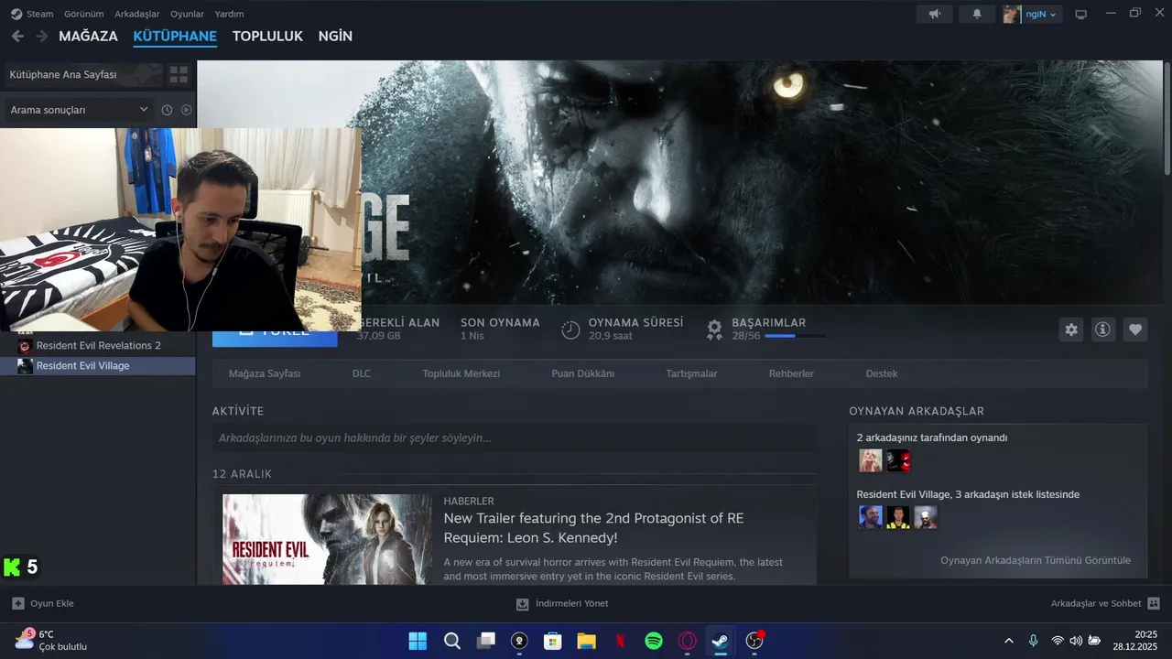This screenshot has width=1172, height=659.
Task: Open the Görünüm menu
Action: pos(83,14)
